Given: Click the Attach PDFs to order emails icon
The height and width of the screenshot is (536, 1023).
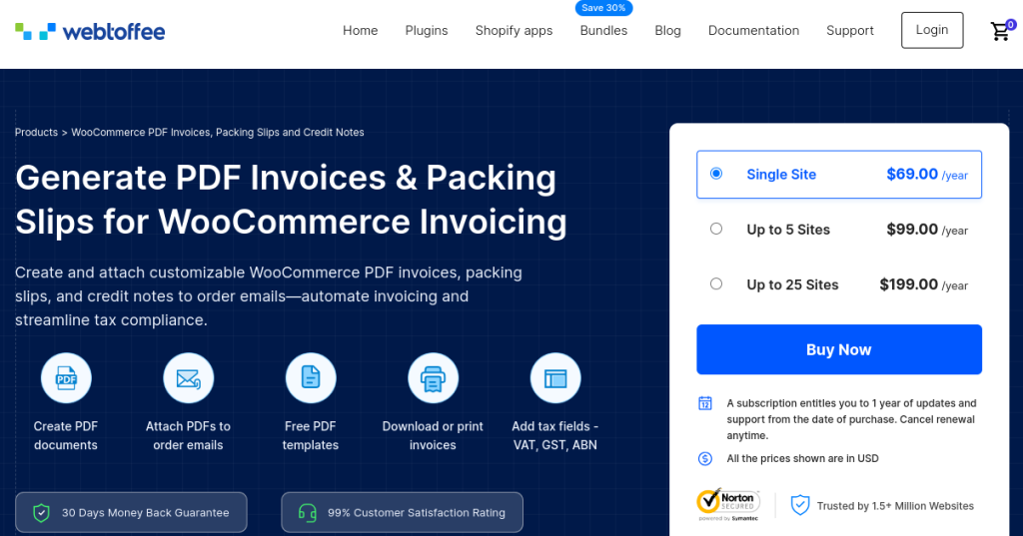Looking at the screenshot, I should tap(188, 378).
